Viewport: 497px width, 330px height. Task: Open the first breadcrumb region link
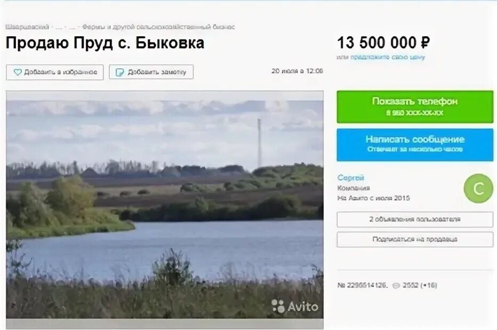tap(27, 27)
